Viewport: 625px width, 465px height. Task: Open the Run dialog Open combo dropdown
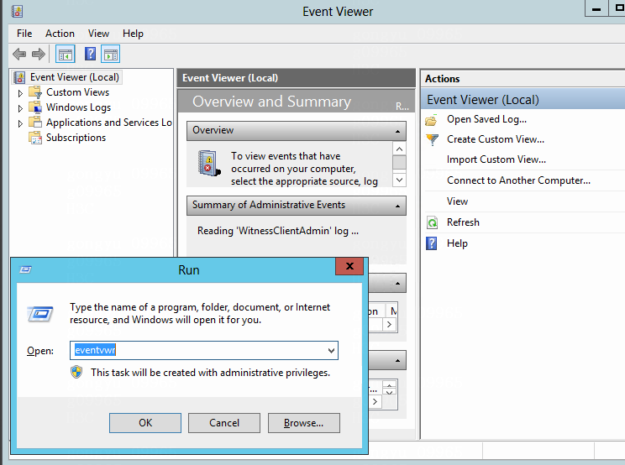(331, 350)
